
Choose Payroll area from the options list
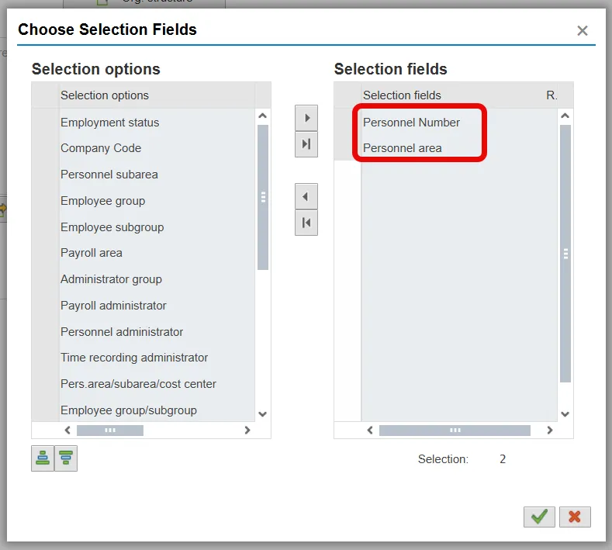click(x=92, y=253)
